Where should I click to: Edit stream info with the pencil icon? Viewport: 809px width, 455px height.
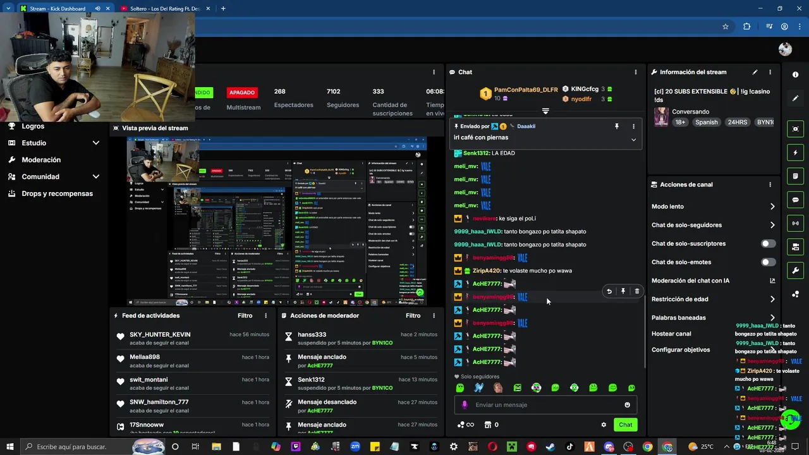point(755,72)
